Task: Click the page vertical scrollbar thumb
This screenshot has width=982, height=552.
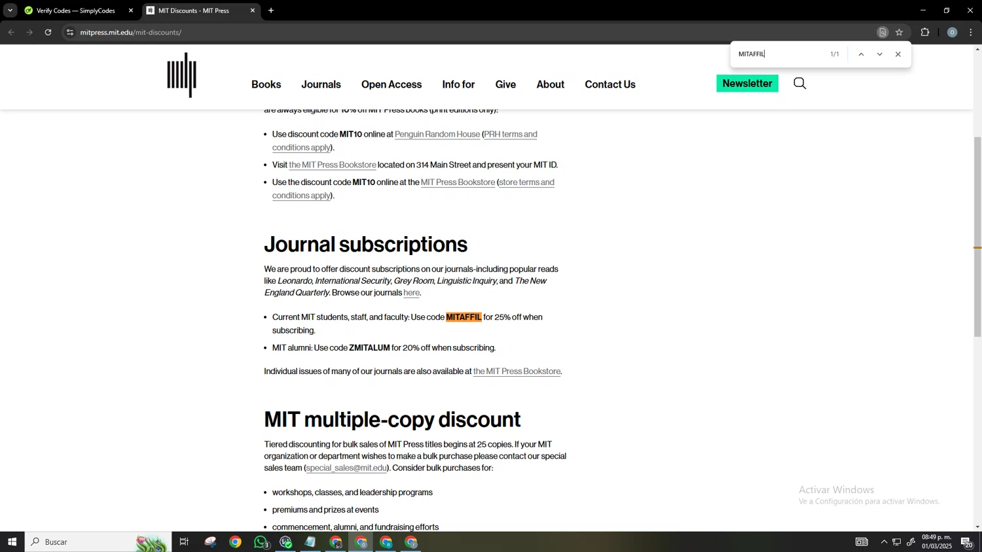Action: 977,237
